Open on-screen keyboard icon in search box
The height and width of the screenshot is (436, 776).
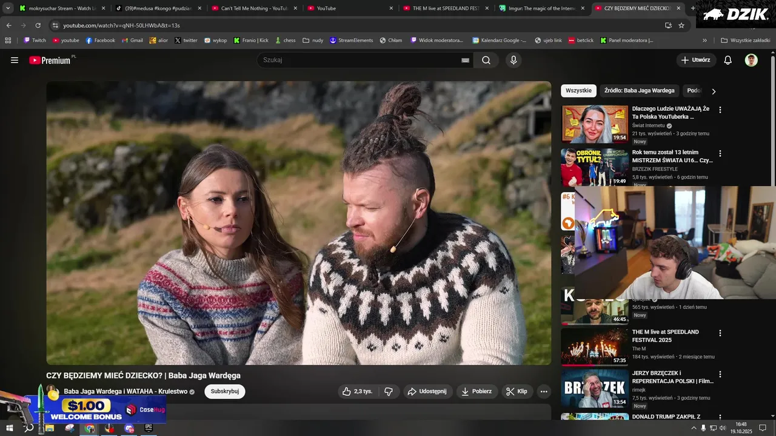coord(466,60)
